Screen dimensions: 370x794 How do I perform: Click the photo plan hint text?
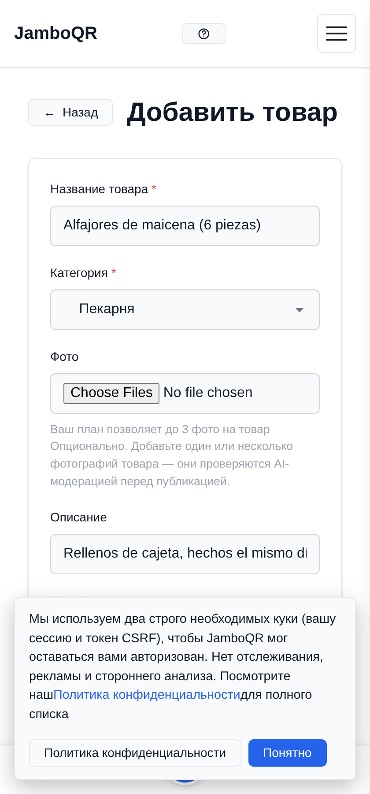[x=172, y=455]
